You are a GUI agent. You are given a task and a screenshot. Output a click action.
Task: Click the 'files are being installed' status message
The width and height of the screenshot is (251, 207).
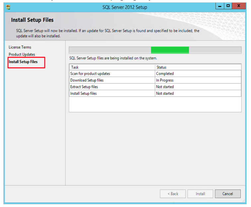click(x=113, y=58)
